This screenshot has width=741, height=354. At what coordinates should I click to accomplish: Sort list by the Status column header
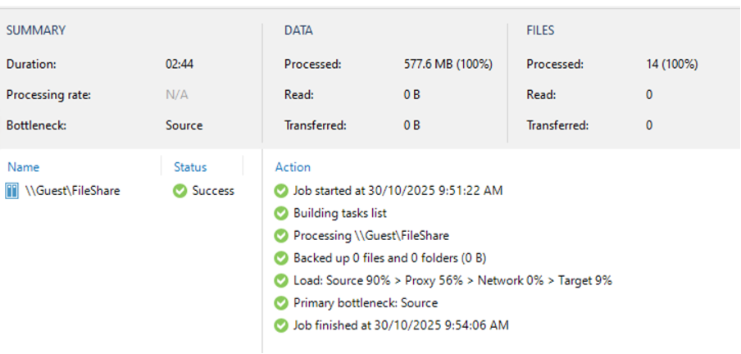[x=190, y=167]
